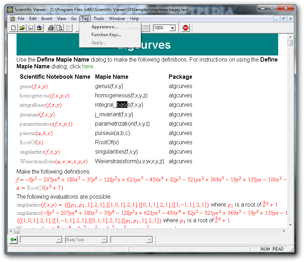Click the vertical scrollbar up arrow
304x262 pixels.
pyautogui.click(x=290, y=37)
